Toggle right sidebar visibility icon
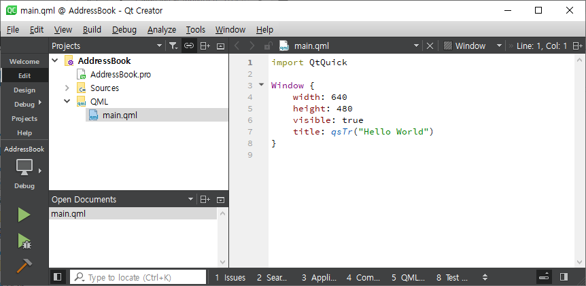 [564, 277]
